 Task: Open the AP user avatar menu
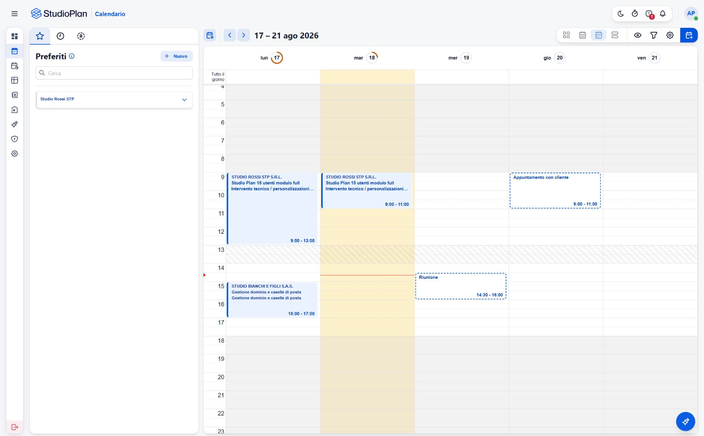pyautogui.click(x=691, y=14)
